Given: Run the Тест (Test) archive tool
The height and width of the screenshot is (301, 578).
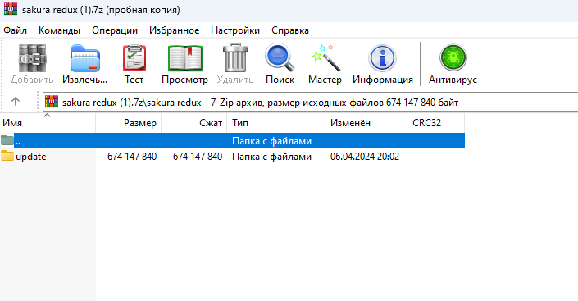Looking at the screenshot, I should [x=134, y=58].
